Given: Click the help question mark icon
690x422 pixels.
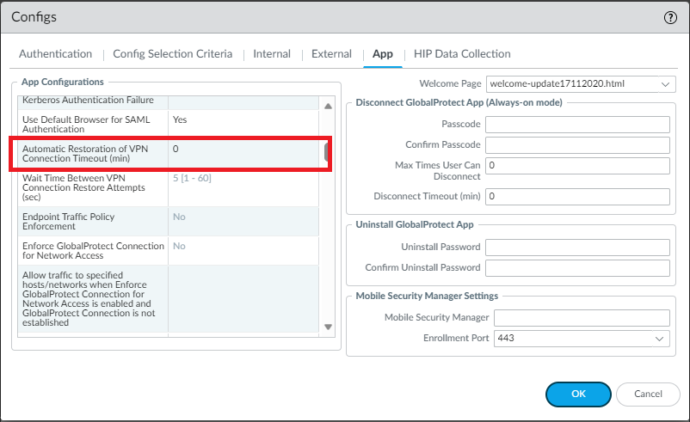Looking at the screenshot, I should (670, 17).
